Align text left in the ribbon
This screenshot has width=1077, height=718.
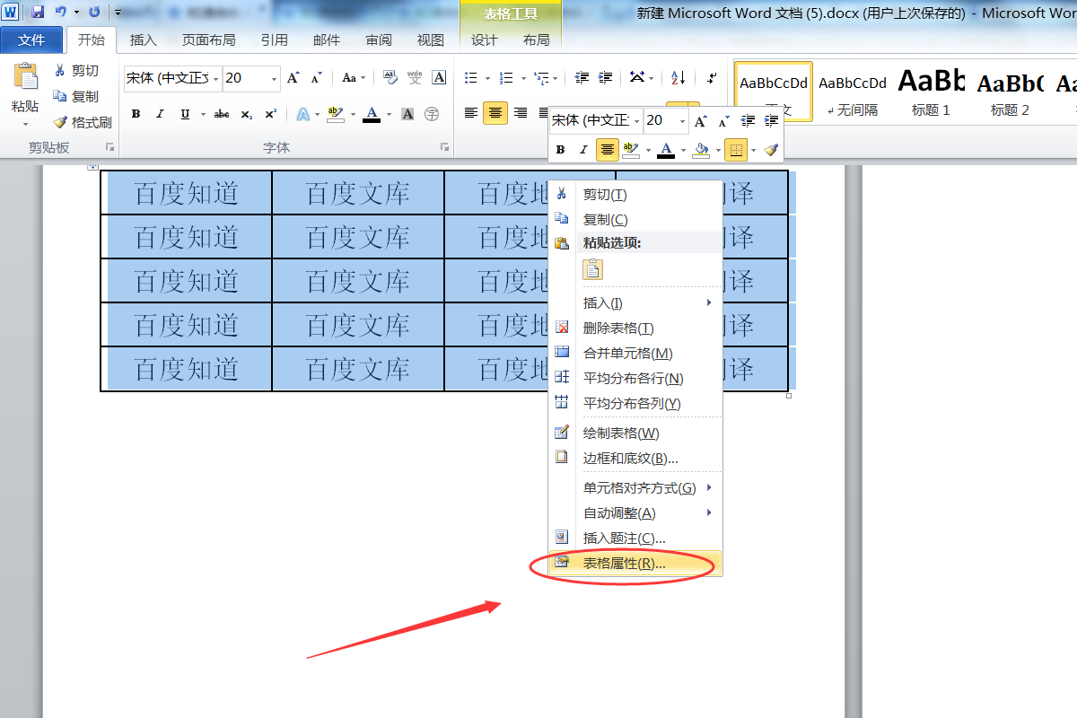pos(471,113)
